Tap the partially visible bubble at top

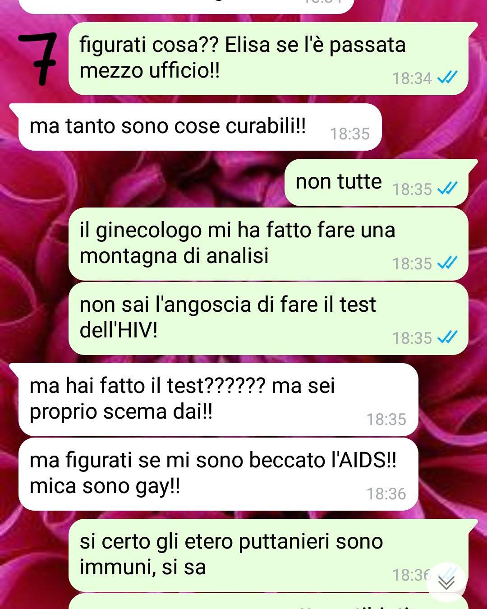tap(186, 6)
